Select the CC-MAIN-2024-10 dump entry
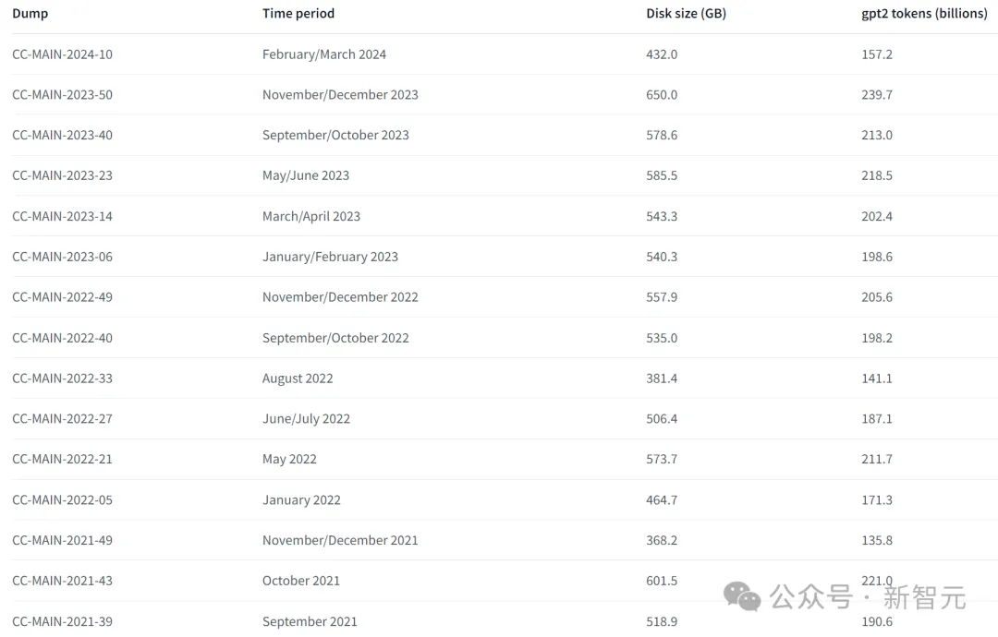 tap(63, 54)
